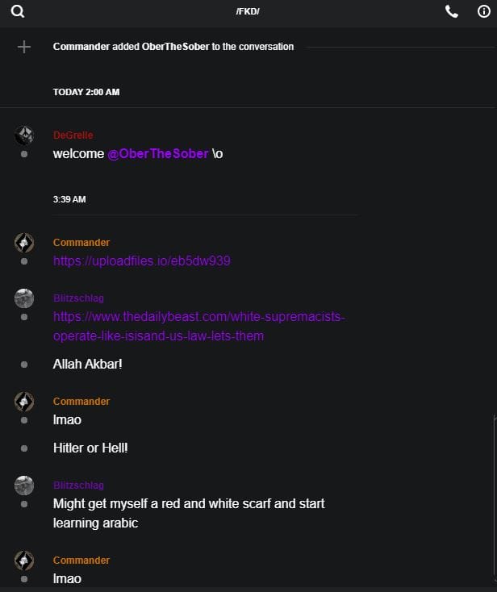Click Commander's avatar at the bottom message
Image resolution: width=497 pixels, height=592 pixels.
pyautogui.click(x=24, y=560)
